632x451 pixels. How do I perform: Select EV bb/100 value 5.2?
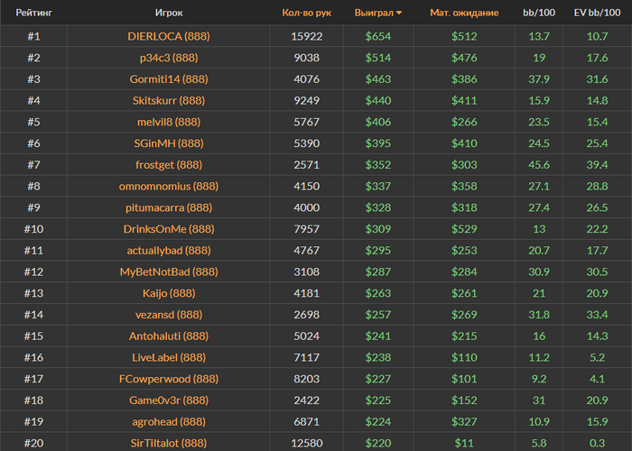tap(597, 357)
